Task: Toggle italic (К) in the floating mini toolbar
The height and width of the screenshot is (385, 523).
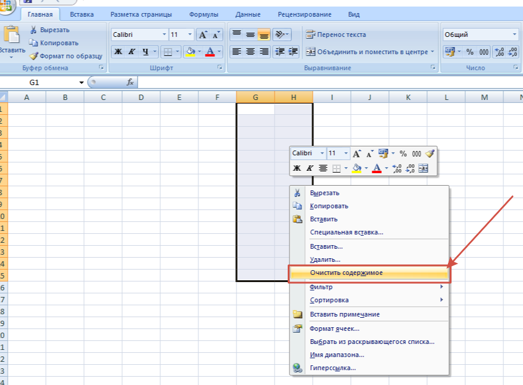Action: 310,168
